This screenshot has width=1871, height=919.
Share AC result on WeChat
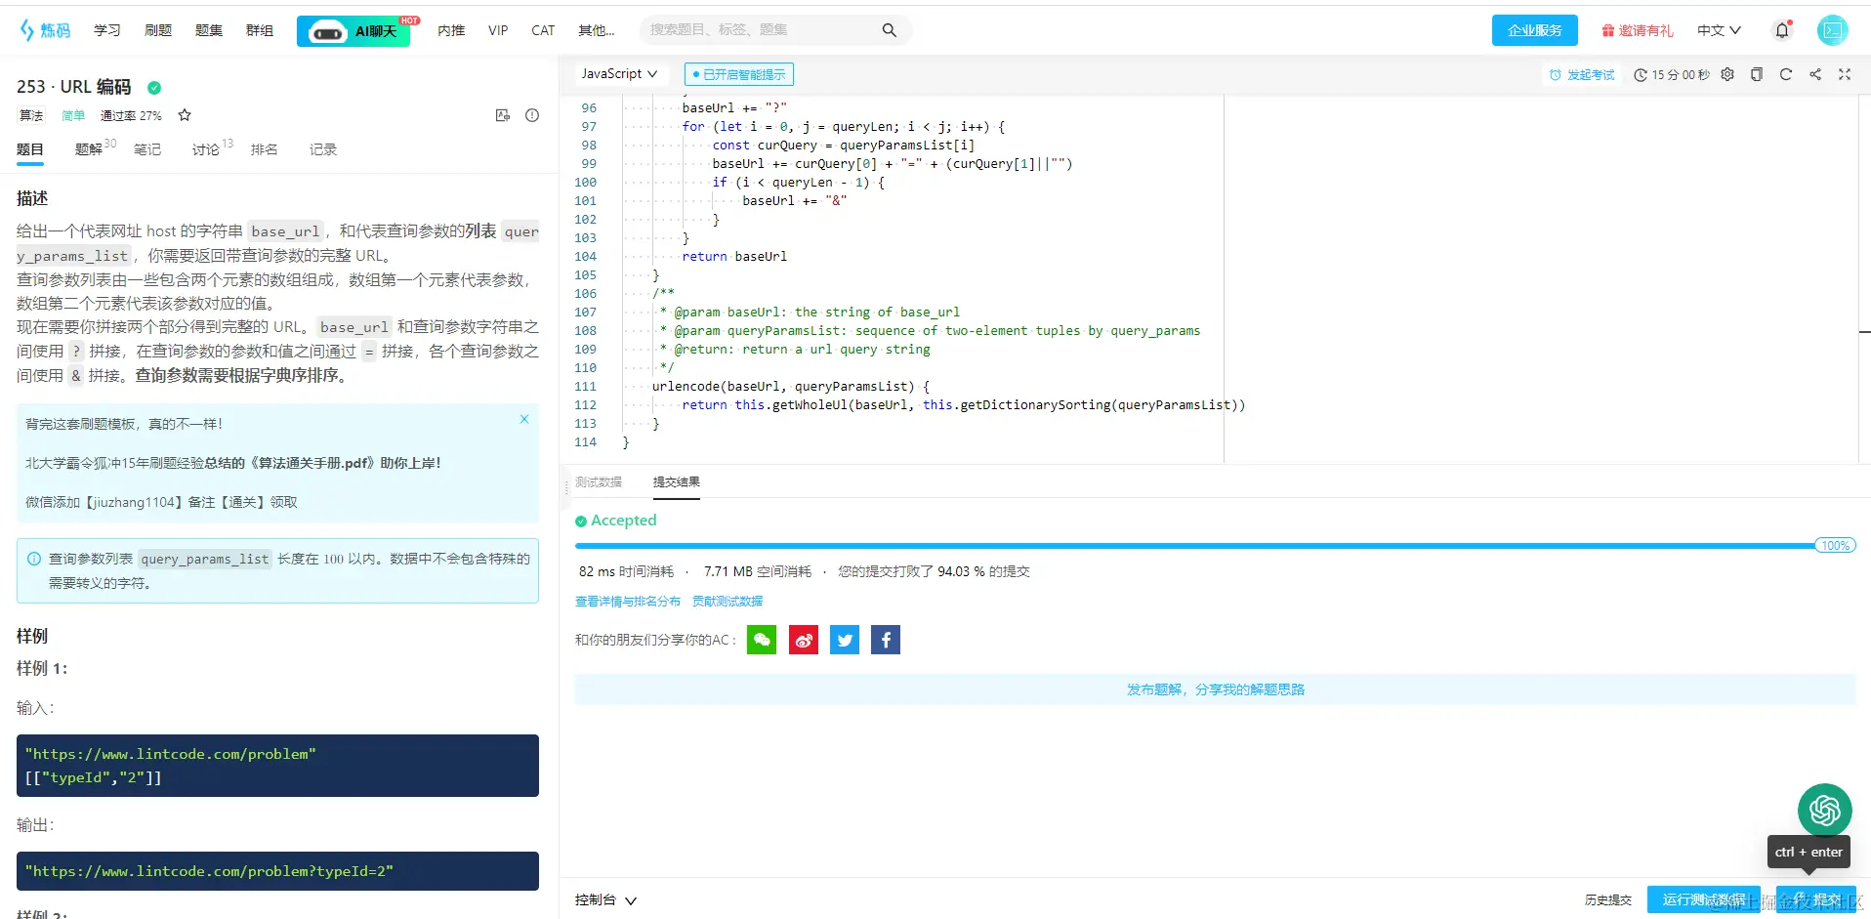click(762, 640)
